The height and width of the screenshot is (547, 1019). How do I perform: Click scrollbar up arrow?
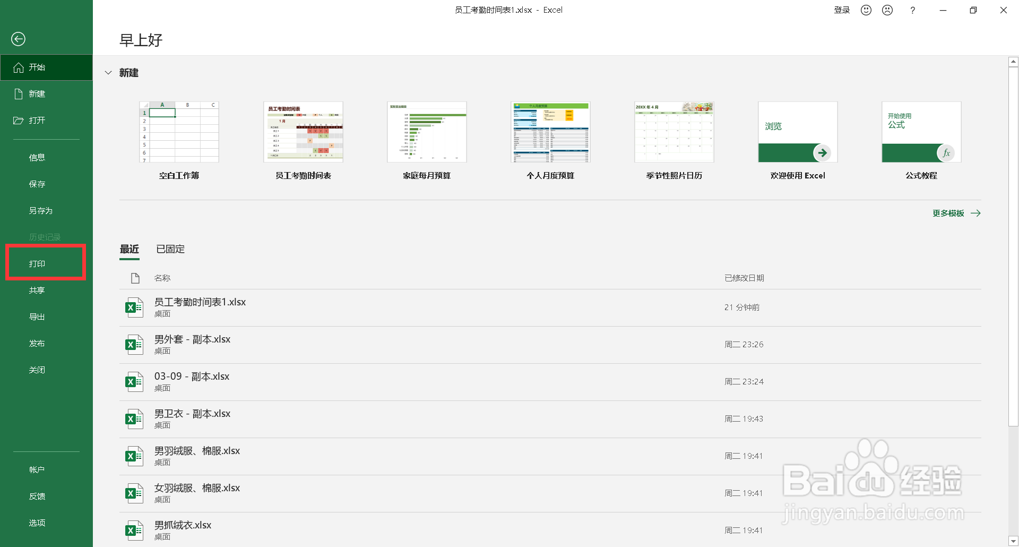(x=1013, y=62)
